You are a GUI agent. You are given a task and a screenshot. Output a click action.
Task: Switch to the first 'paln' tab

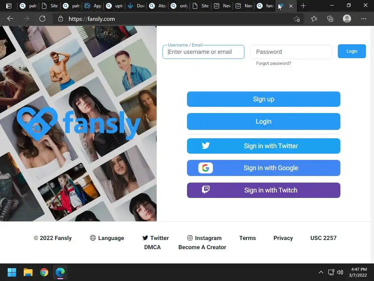coord(28,6)
